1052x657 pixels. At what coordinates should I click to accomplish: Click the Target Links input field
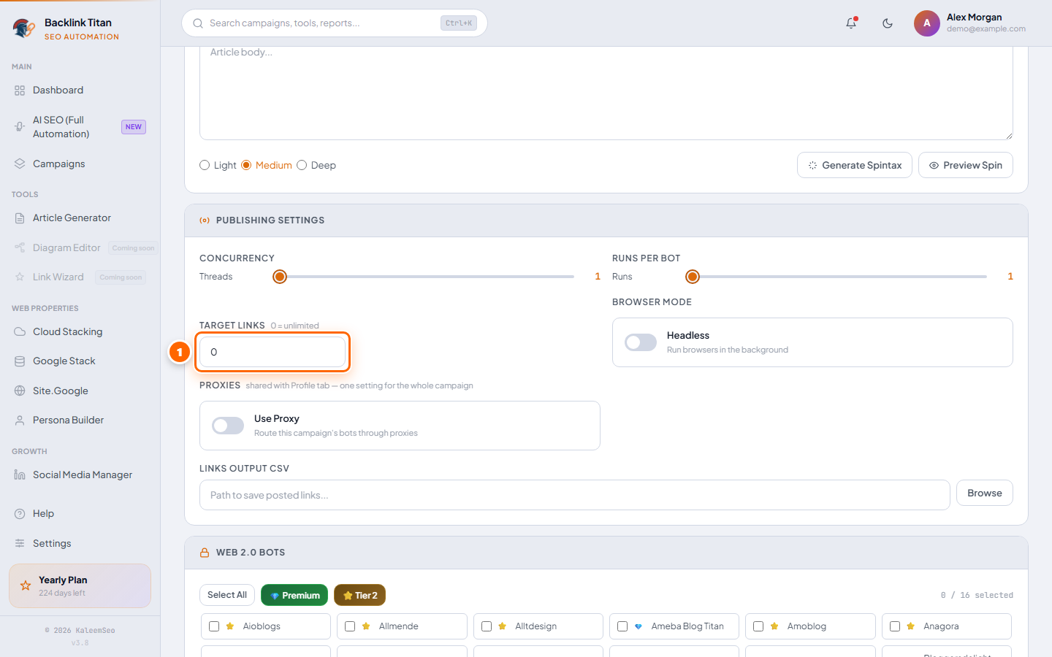(272, 352)
